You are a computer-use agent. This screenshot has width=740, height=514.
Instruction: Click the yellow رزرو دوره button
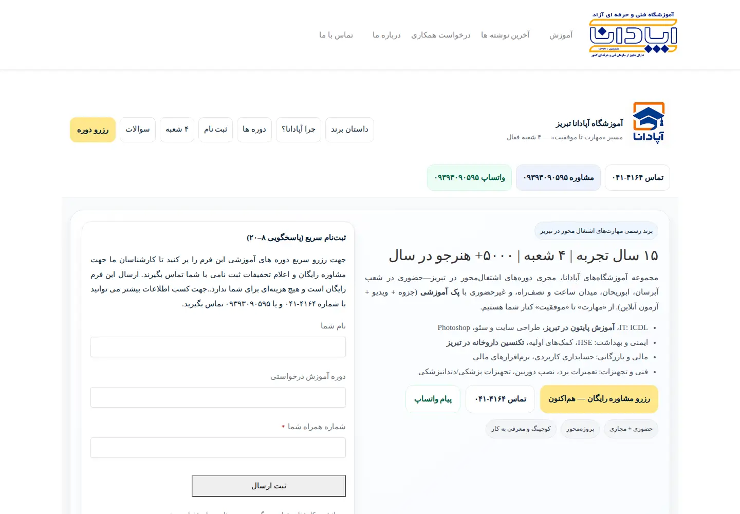[93, 130]
